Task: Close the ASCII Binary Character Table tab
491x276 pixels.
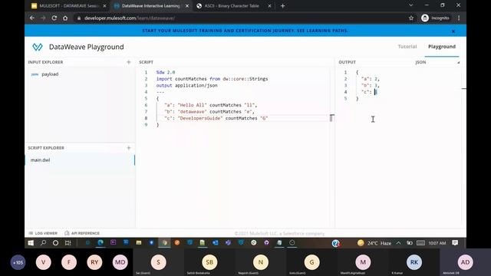Action: [269, 6]
